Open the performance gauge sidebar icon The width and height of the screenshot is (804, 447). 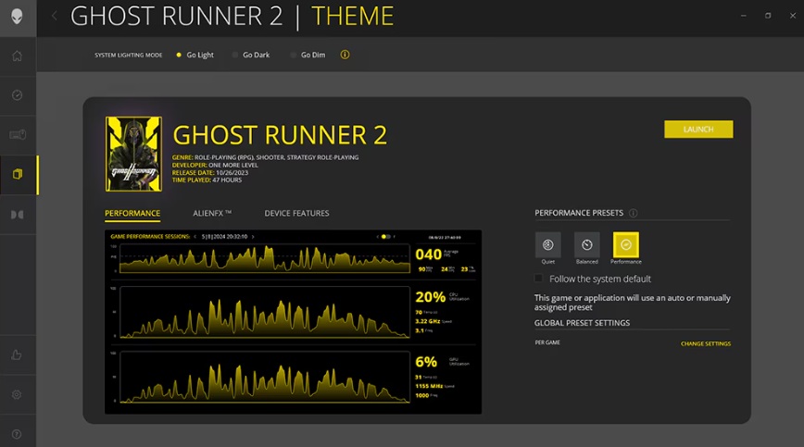point(18,95)
